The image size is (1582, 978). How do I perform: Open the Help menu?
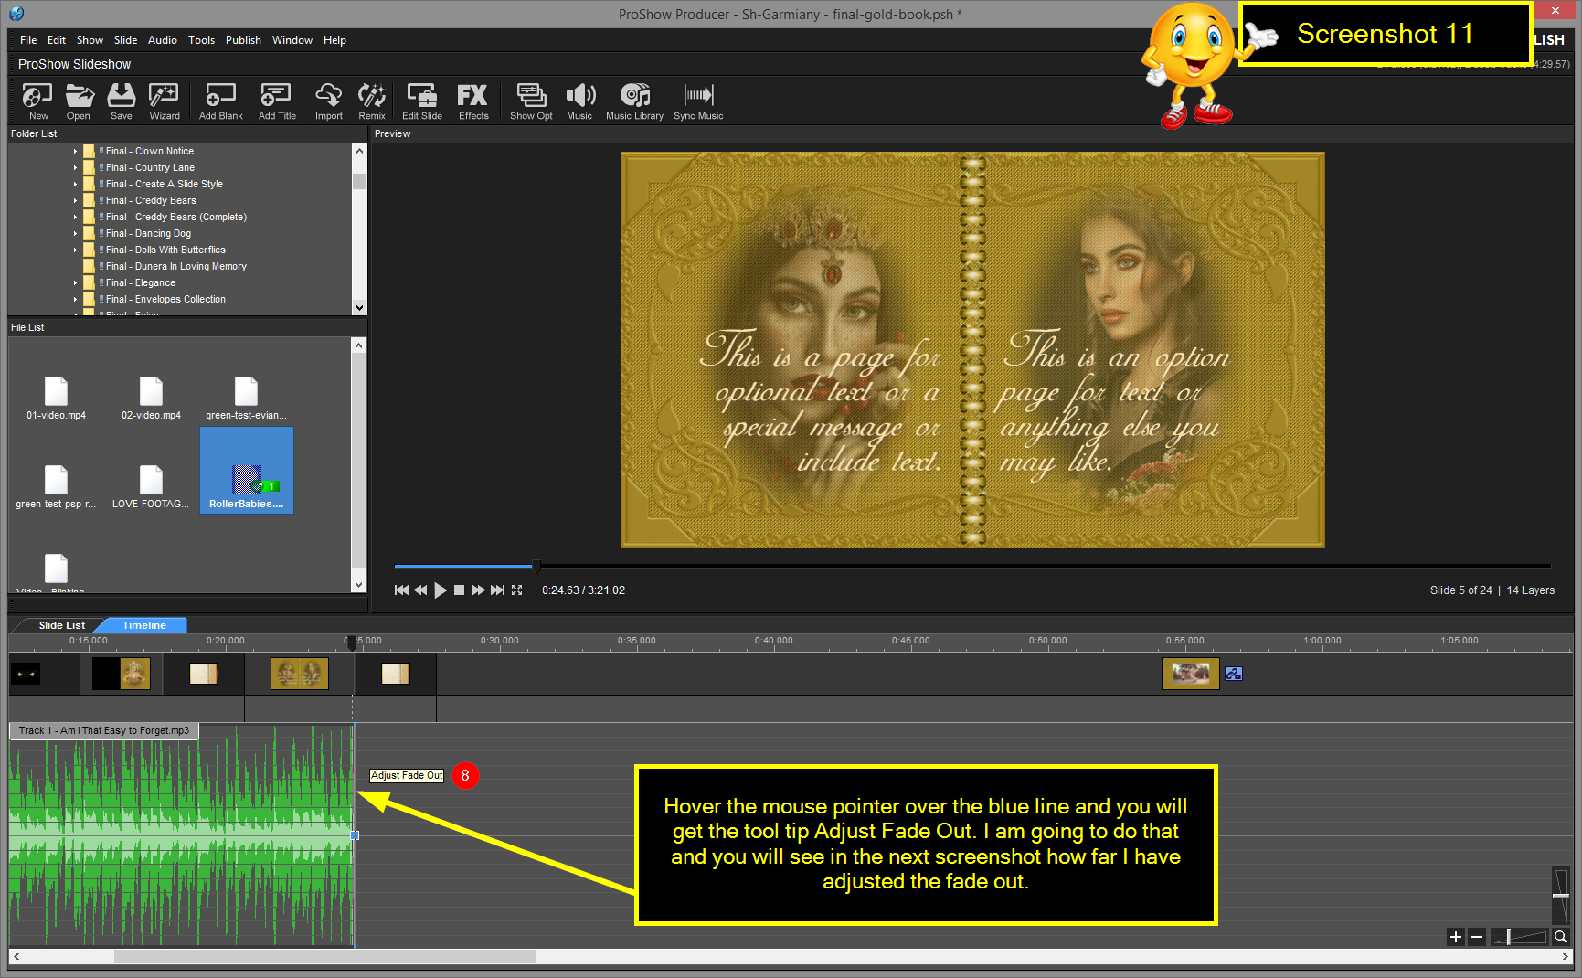click(334, 40)
